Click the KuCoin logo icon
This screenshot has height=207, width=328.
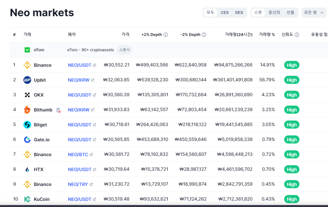pos(27,199)
